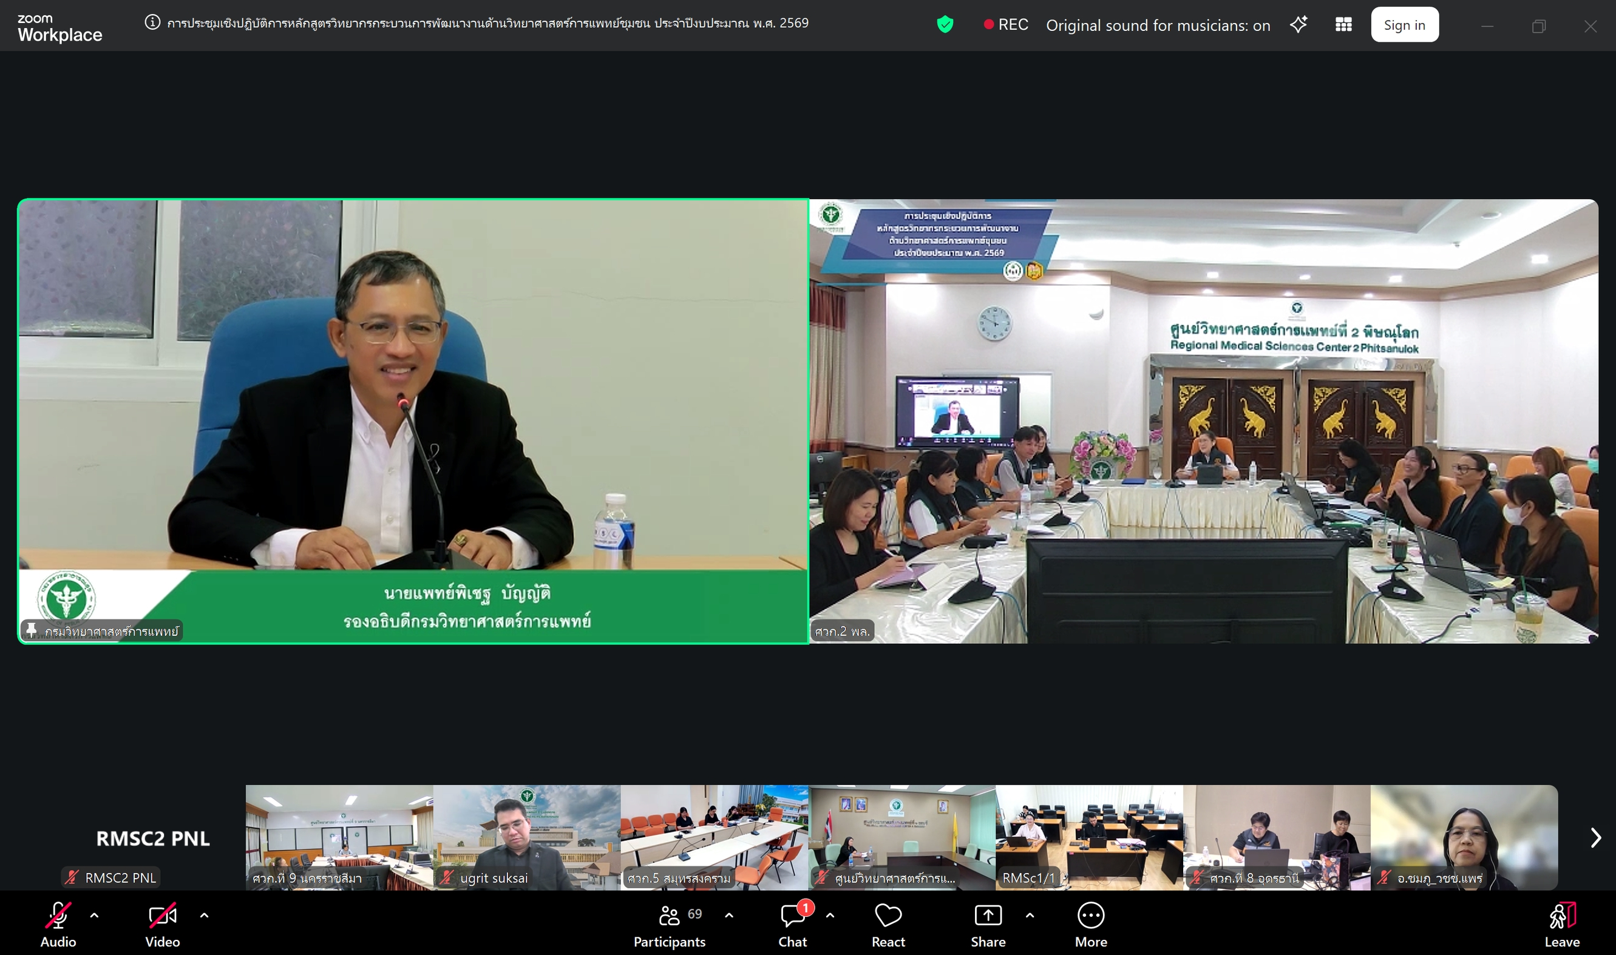Click the AI Companion sparkle icon
This screenshot has width=1616, height=955.
tap(1298, 25)
